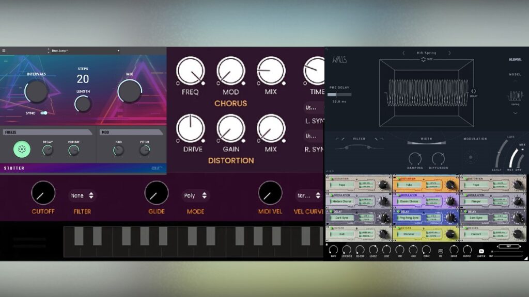Click the spring Model icon in WALLS reverb
This screenshot has width=529, height=297.
515,94
